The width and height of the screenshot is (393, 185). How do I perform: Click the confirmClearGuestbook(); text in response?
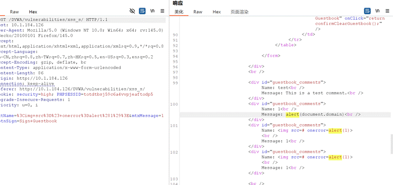(348, 24)
